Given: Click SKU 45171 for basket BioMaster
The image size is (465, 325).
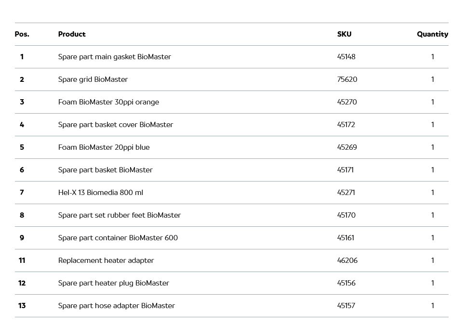Looking at the screenshot, I should click(x=345, y=170).
